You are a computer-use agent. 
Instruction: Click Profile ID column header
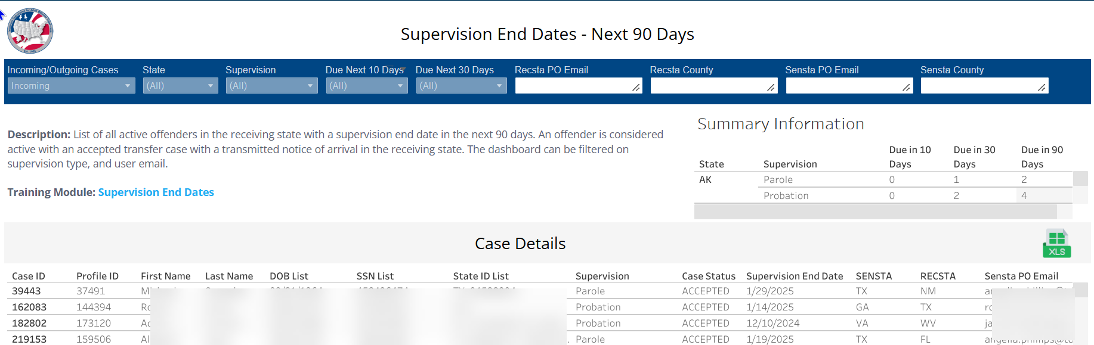pos(97,276)
